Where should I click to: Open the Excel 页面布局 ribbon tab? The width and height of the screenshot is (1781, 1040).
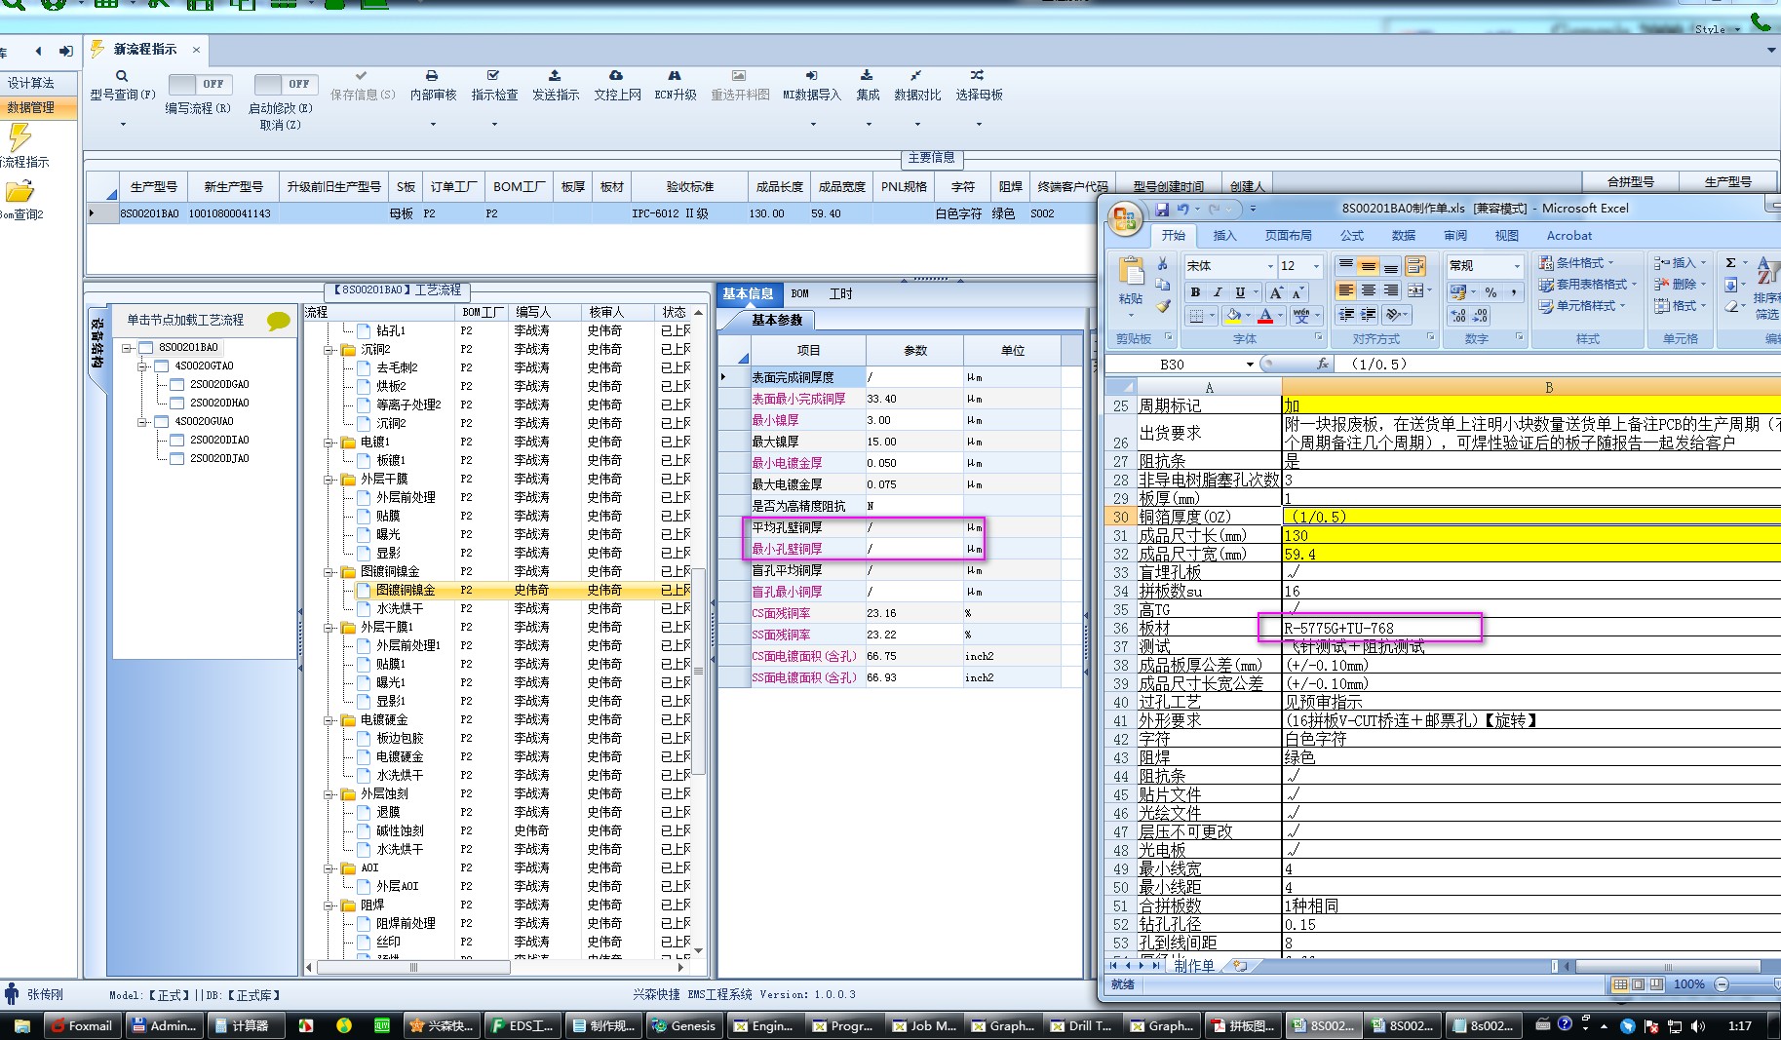coord(1288,236)
